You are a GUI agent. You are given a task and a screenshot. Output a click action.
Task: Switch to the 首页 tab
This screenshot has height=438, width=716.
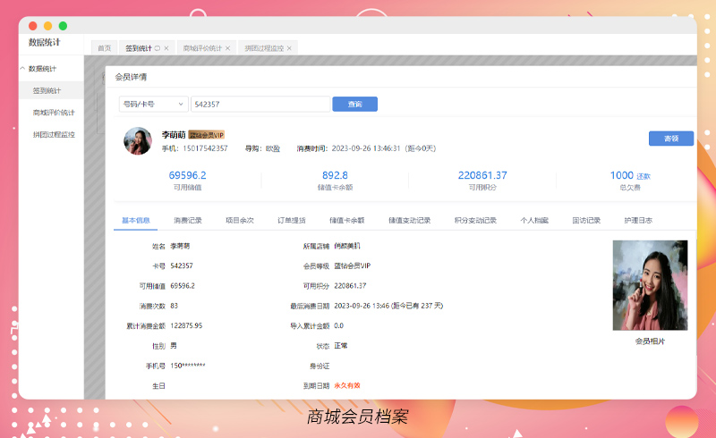point(105,48)
